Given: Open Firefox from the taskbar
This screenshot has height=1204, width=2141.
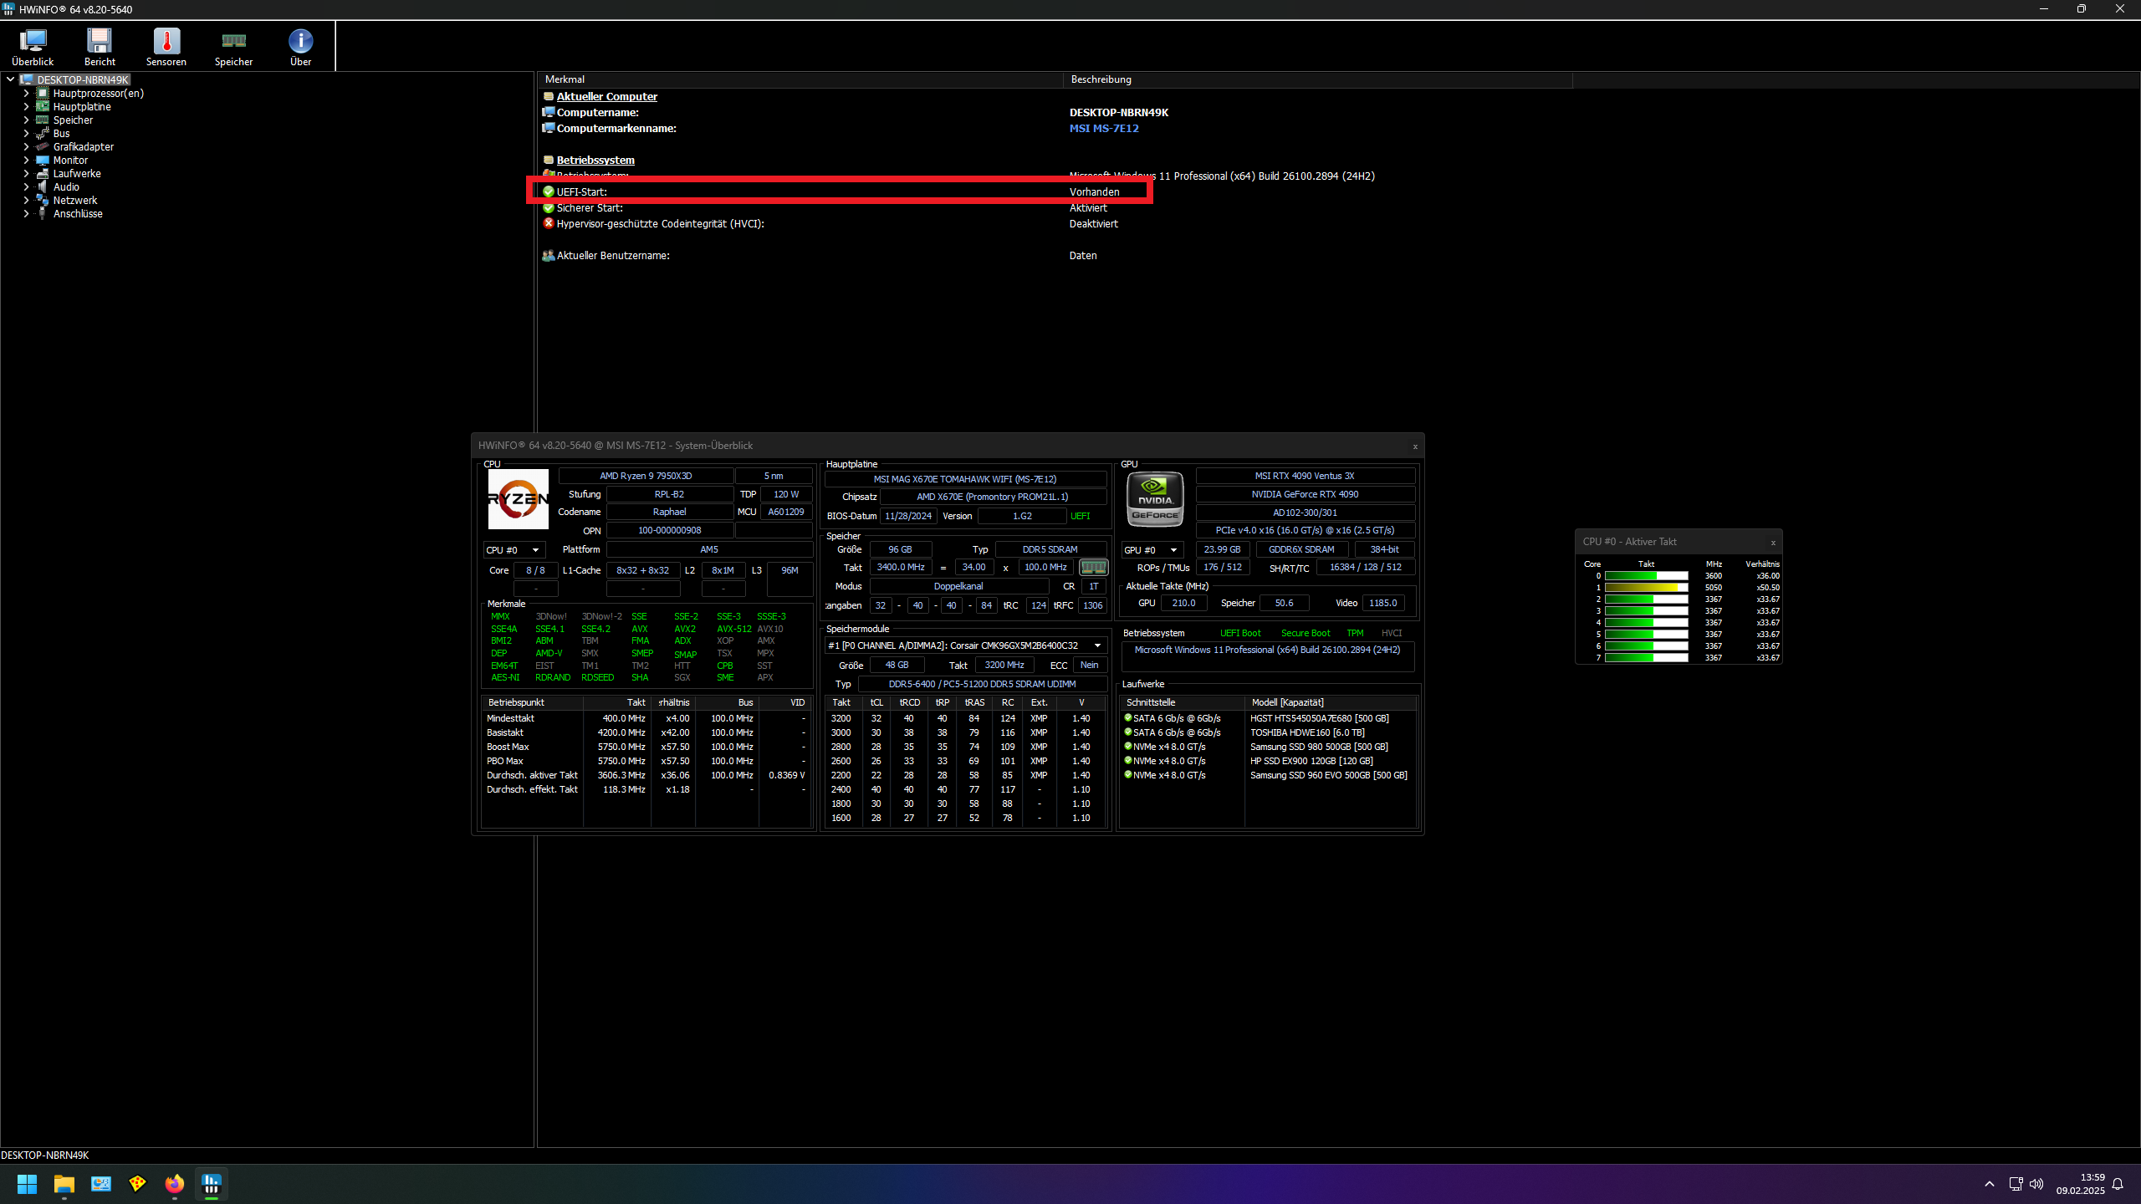Looking at the screenshot, I should (174, 1184).
